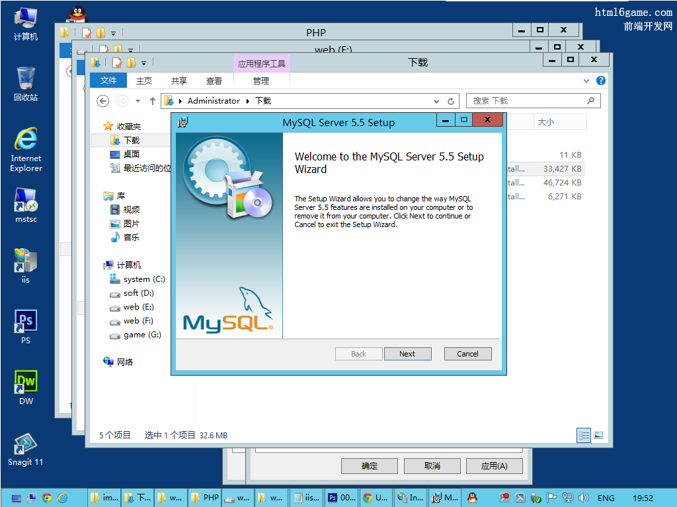Screen dimensions: 677x507
Task: Click 库 libraries header
Action: coord(120,195)
